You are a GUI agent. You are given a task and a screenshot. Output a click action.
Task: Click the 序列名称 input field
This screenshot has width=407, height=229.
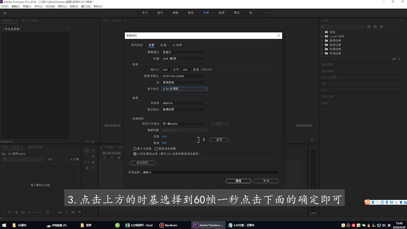click(210, 172)
